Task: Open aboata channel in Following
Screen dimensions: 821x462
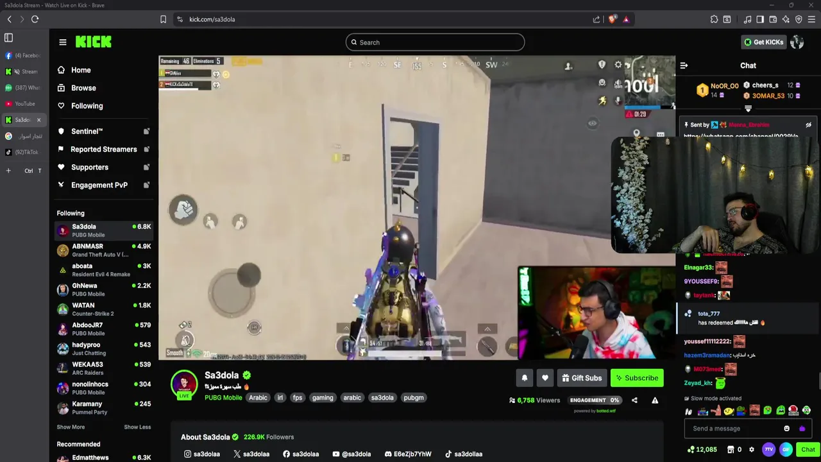Action: pos(103,270)
